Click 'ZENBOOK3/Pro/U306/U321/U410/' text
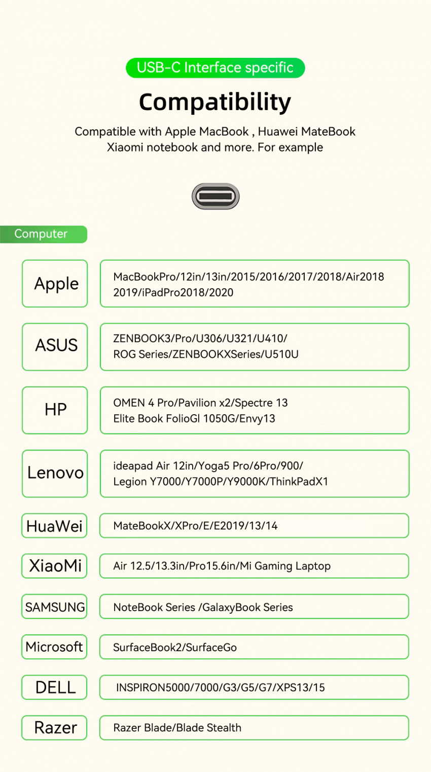 click(200, 339)
